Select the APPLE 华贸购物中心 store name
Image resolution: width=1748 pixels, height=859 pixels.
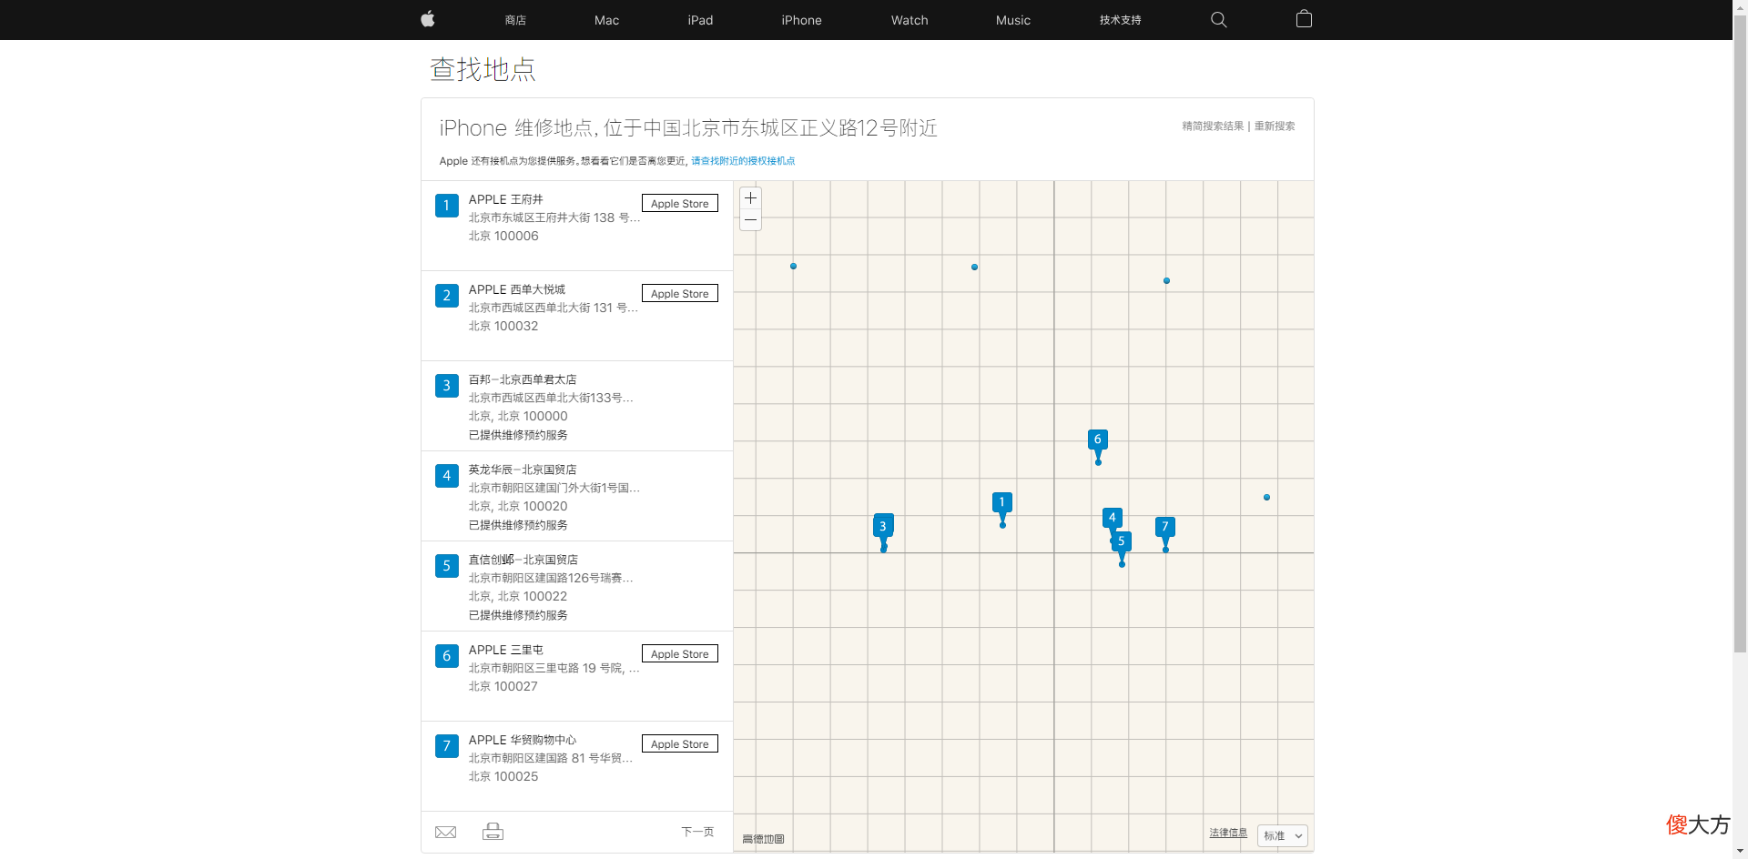tap(523, 740)
